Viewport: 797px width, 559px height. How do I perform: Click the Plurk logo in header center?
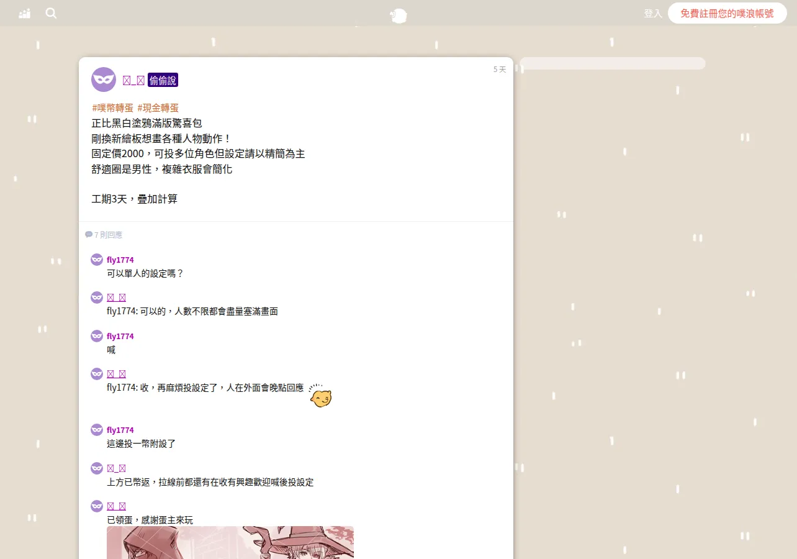pos(398,16)
